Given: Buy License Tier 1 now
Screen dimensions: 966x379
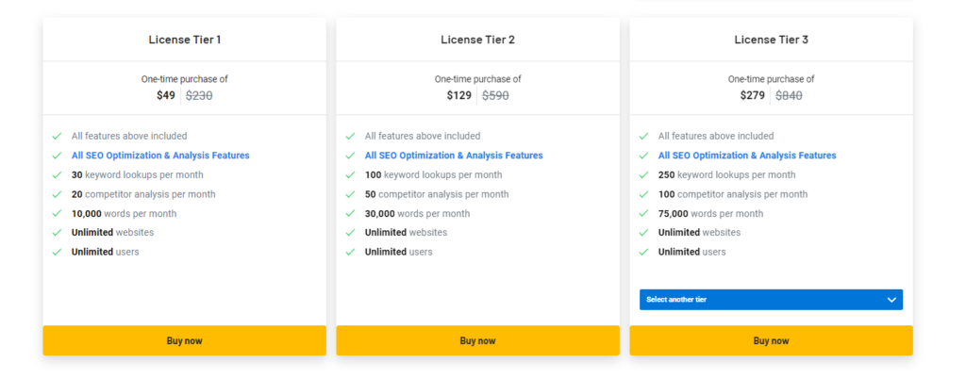Looking at the screenshot, I should click(x=184, y=340).
